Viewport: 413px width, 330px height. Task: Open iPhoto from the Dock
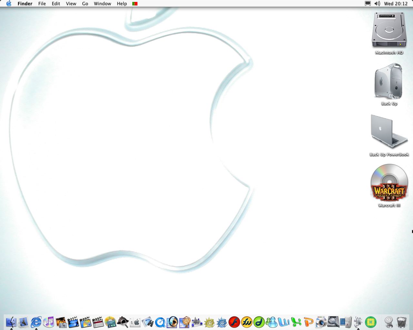pos(61,322)
